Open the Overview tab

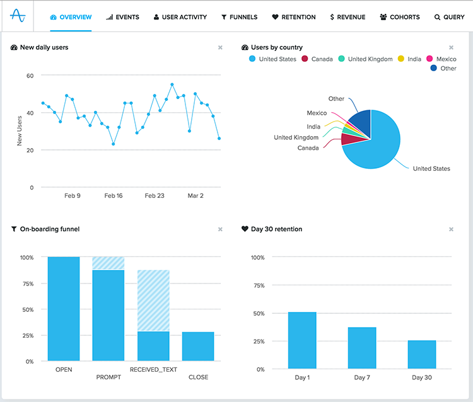click(71, 17)
